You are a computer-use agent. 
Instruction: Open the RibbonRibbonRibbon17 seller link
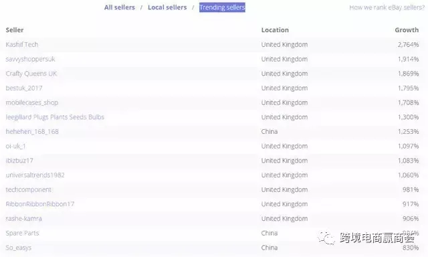40,204
